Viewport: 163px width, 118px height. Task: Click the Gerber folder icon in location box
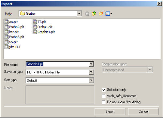[22, 13]
